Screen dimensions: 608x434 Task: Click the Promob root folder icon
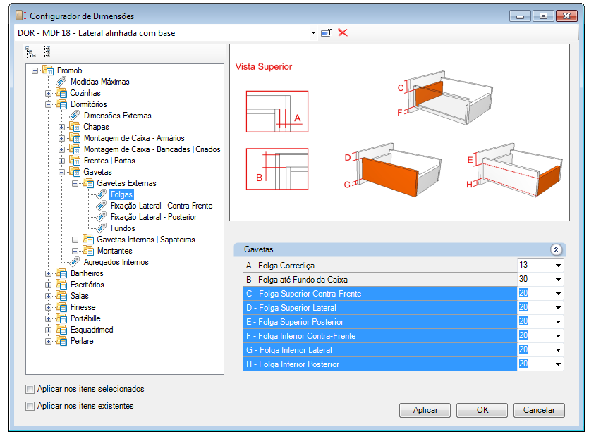48,70
